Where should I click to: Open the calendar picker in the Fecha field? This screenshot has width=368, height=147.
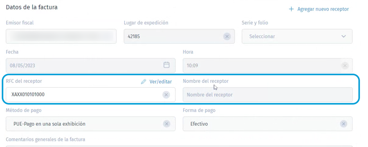tap(166, 65)
